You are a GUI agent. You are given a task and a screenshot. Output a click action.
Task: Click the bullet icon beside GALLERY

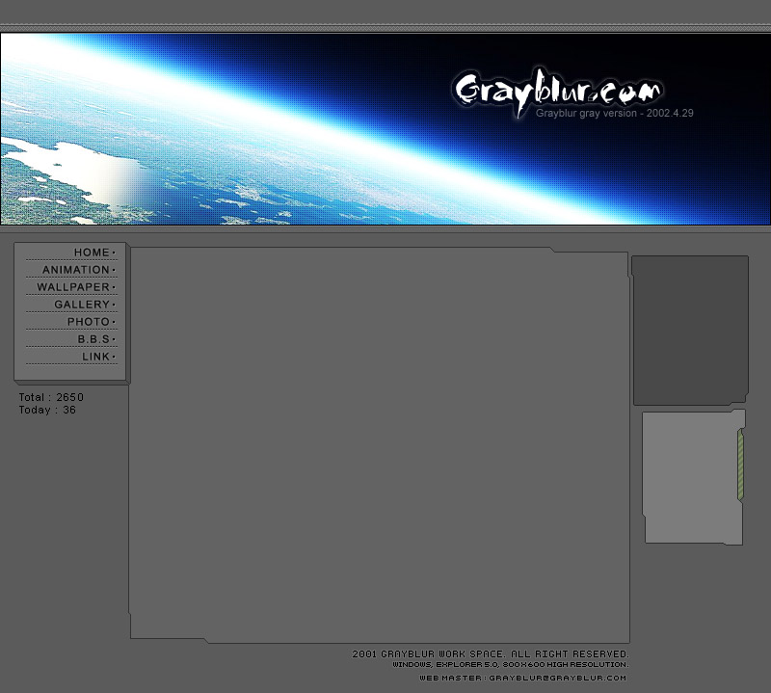point(112,304)
